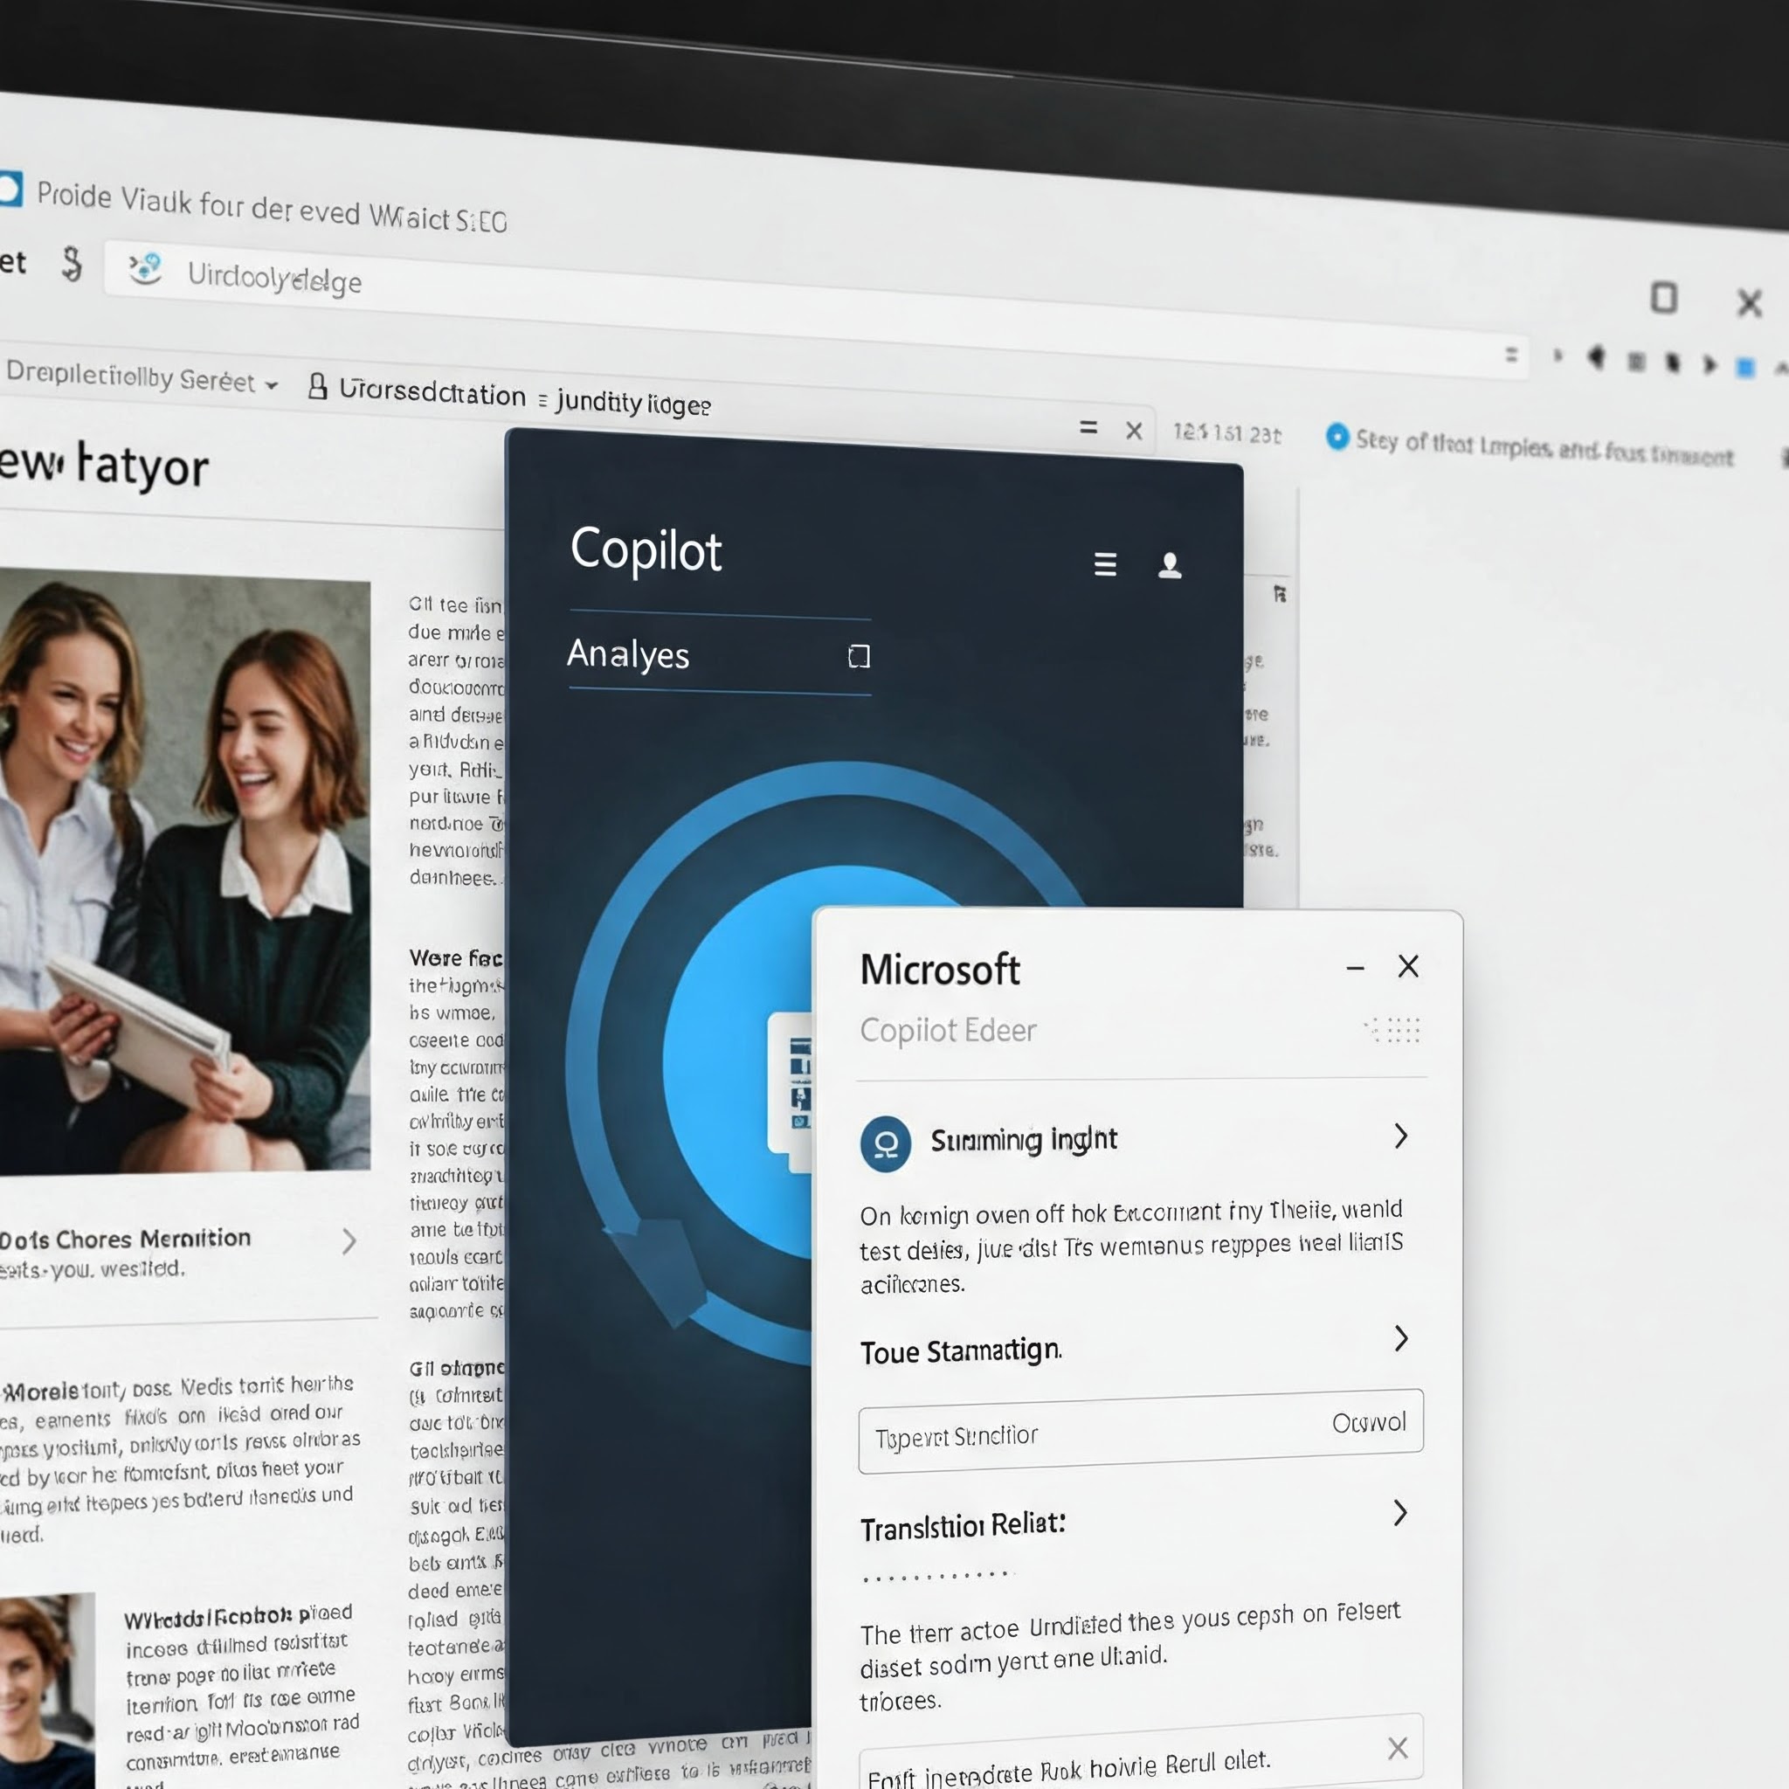
Task: Click the blue square toolbar icon at right
Action: [x=1744, y=368]
